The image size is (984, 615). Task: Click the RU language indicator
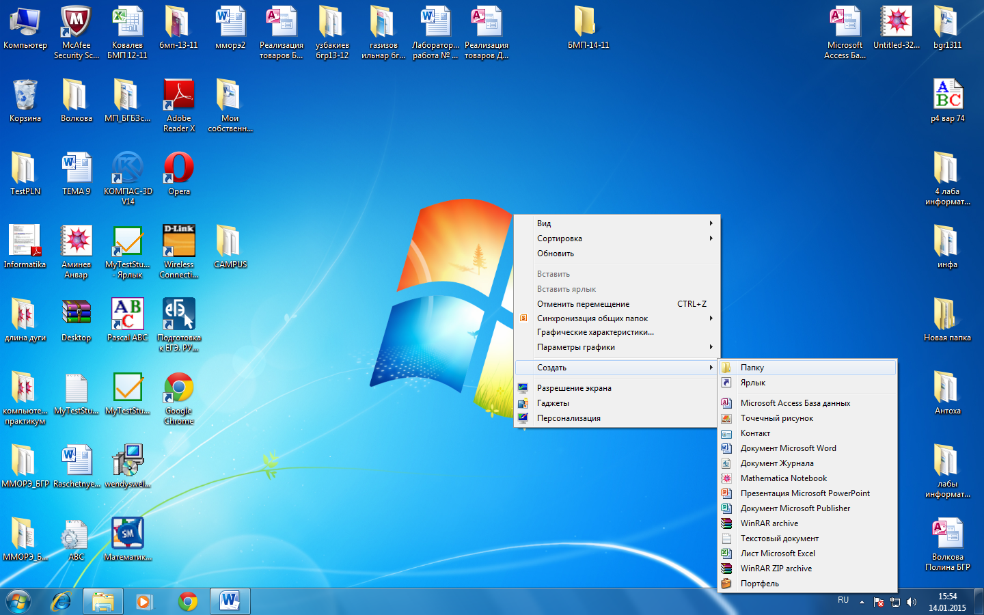843,600
